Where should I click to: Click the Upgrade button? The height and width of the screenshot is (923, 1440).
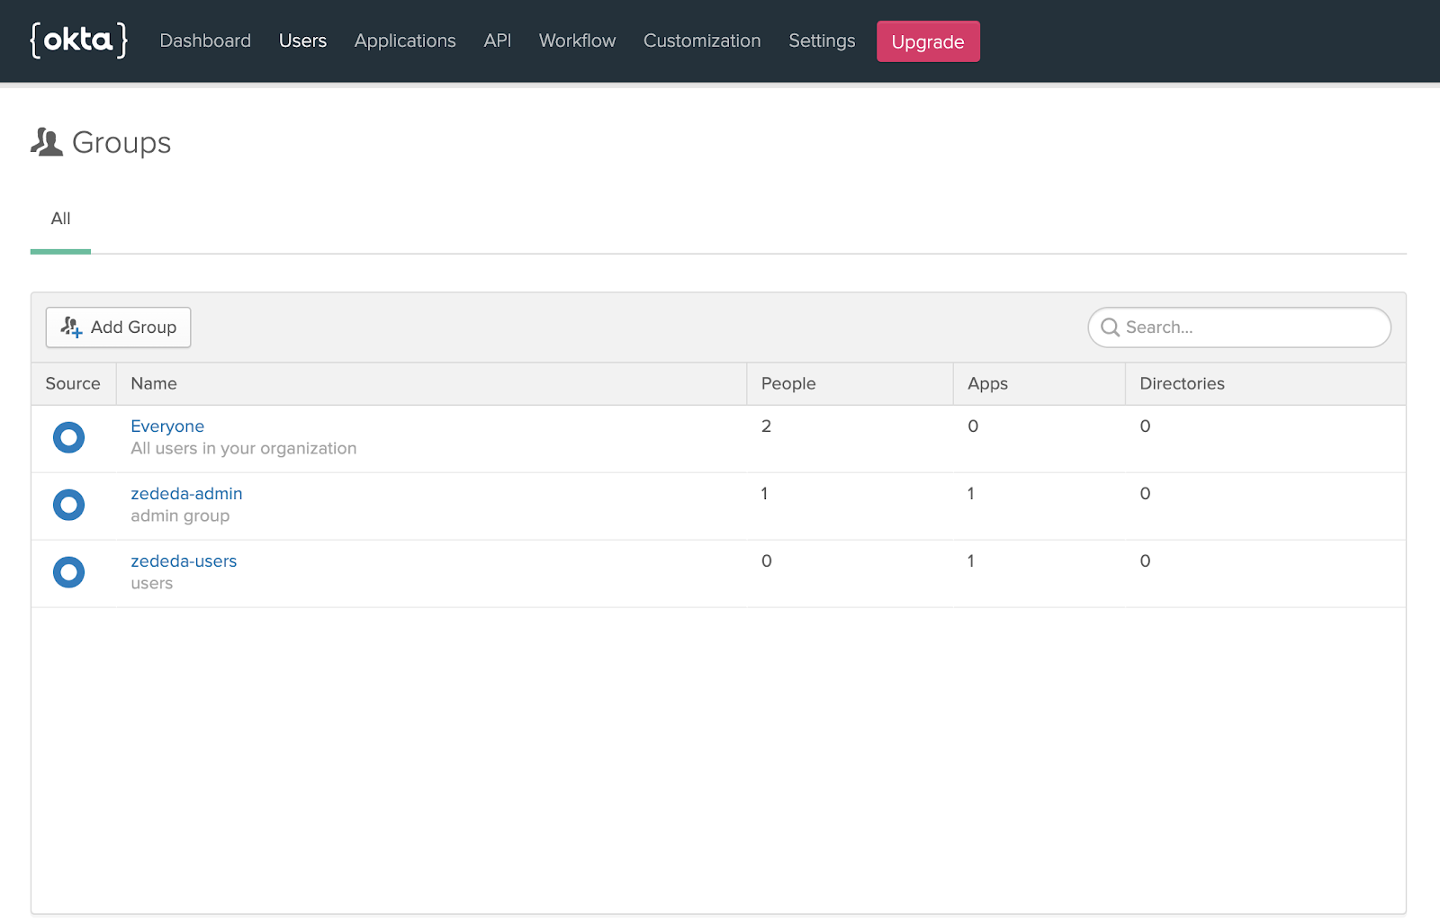click(x=928, y=41)
